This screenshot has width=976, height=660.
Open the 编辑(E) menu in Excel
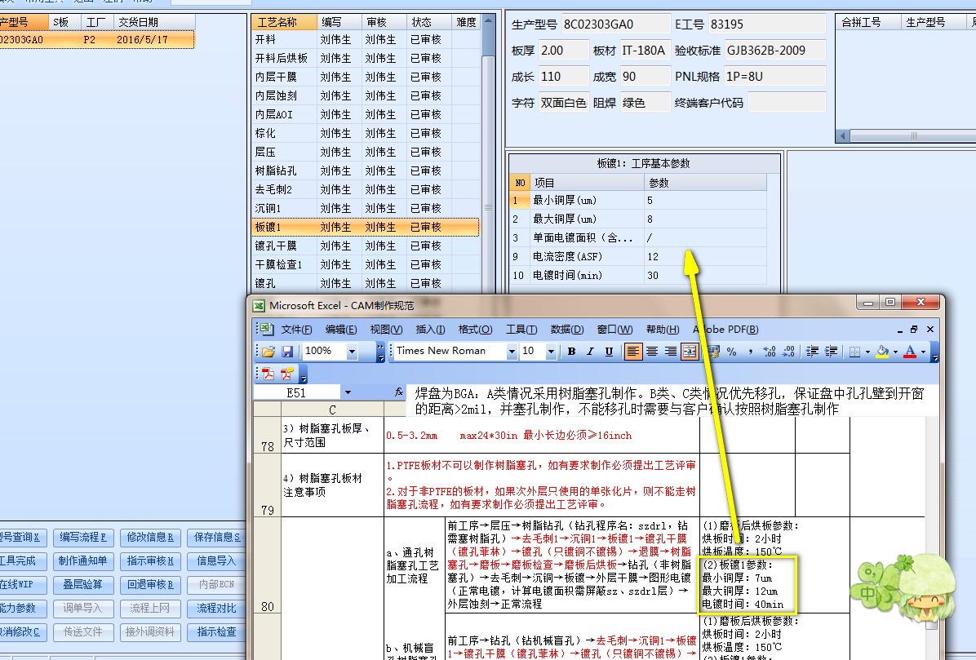(x=341, y=329)
